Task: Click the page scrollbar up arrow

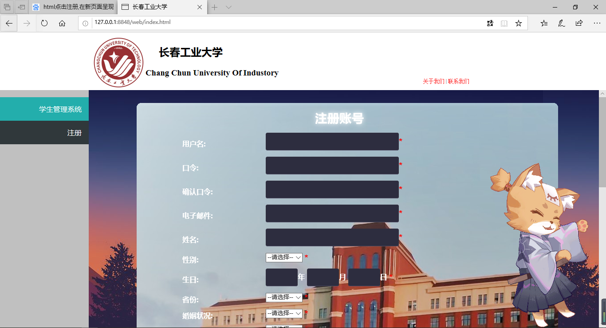Action: (602, 94)
